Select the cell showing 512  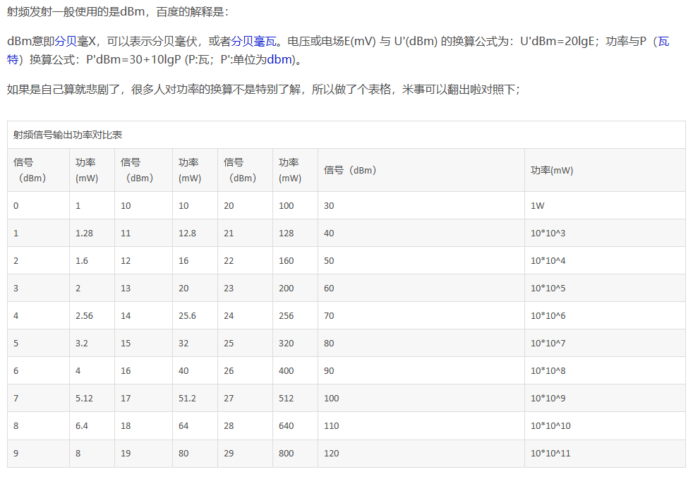288,398
